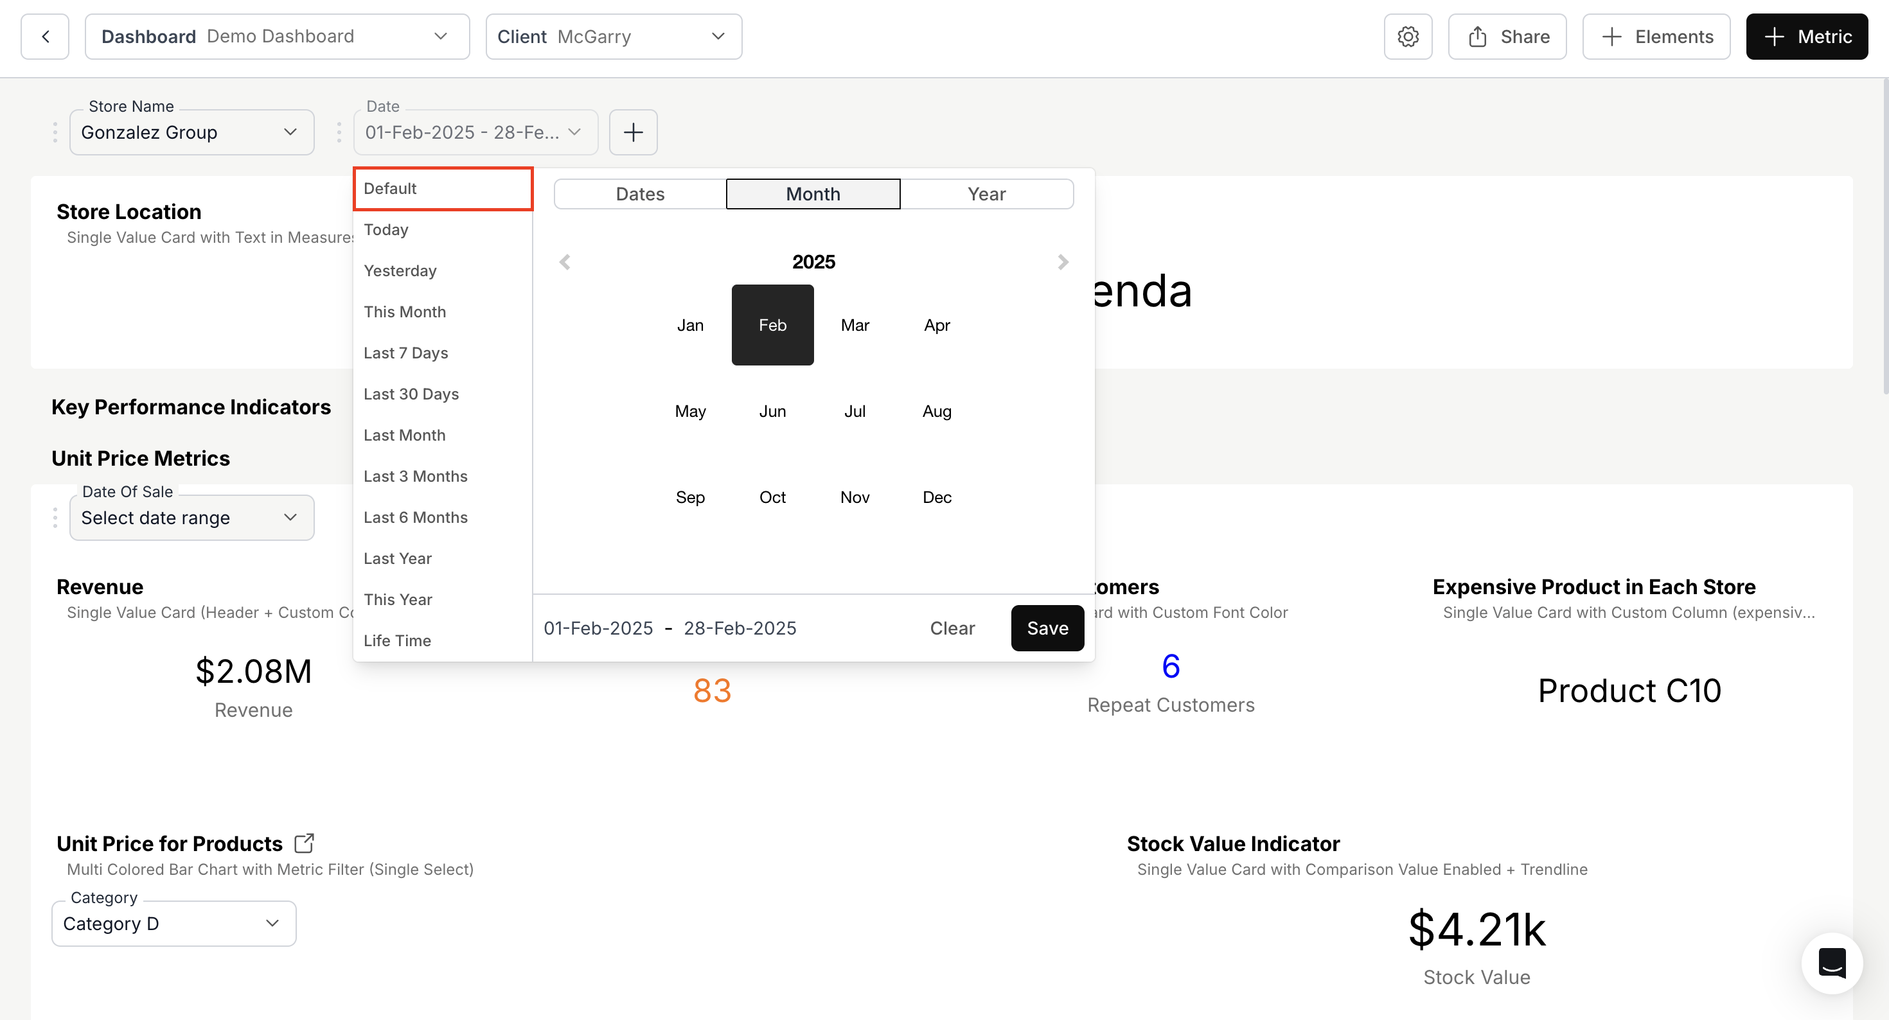Add a new Metric
This screenshot has width=1889, height=1020.
tap(1806, 36)
